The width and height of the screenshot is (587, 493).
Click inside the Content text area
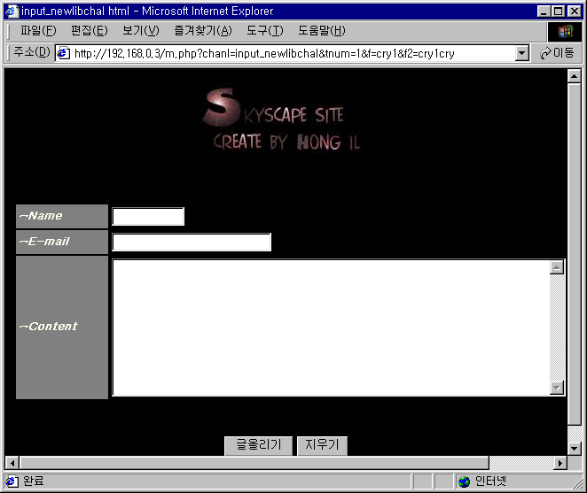tap(331, 327)
